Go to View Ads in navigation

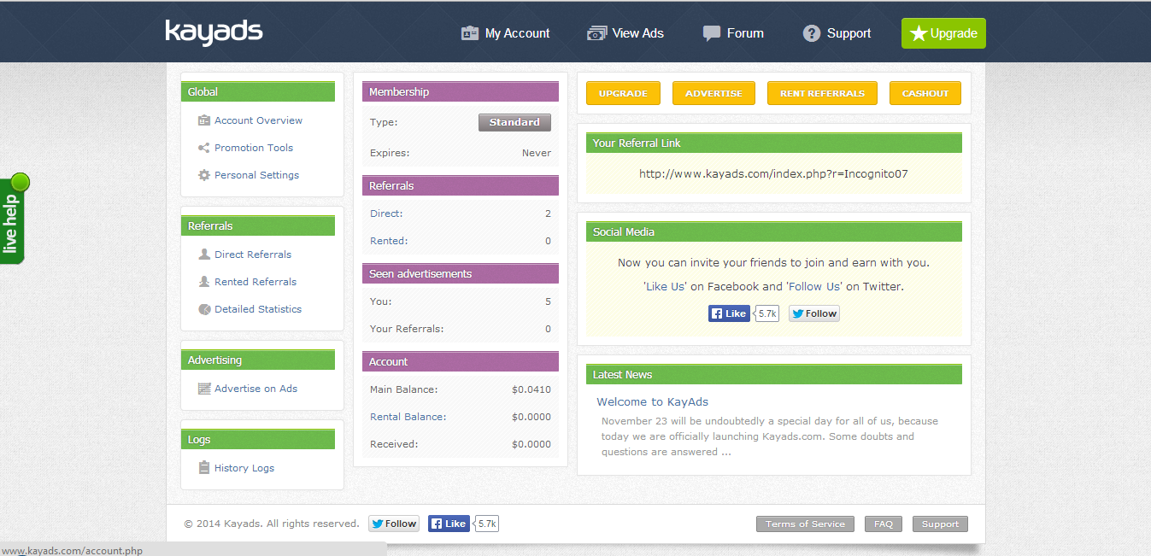coord(625,33)
